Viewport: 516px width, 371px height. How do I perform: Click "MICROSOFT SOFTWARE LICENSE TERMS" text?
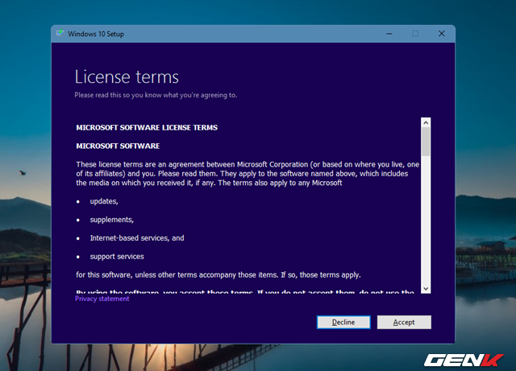147,127
